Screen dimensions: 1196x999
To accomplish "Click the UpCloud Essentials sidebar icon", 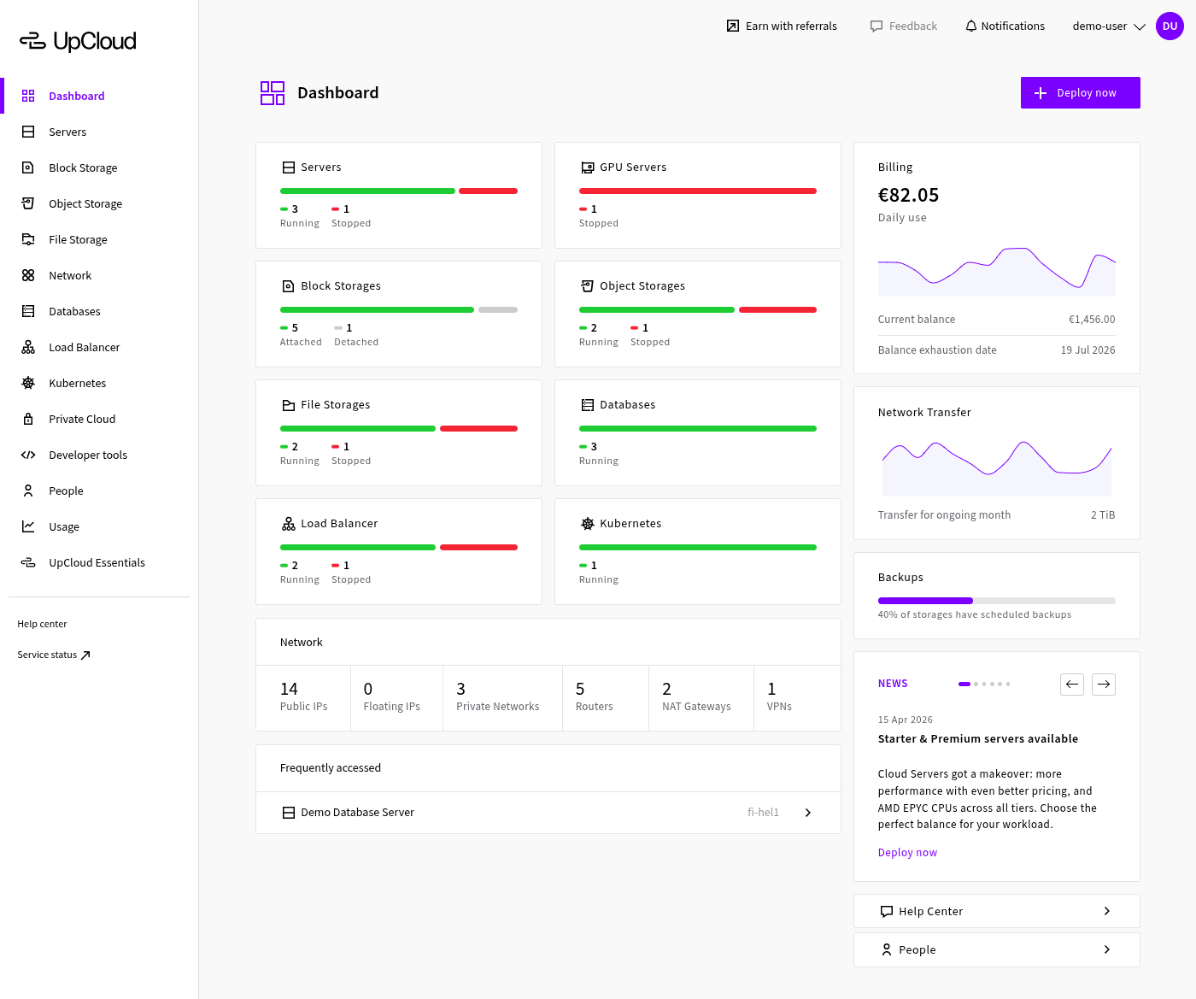I will 28,562.
